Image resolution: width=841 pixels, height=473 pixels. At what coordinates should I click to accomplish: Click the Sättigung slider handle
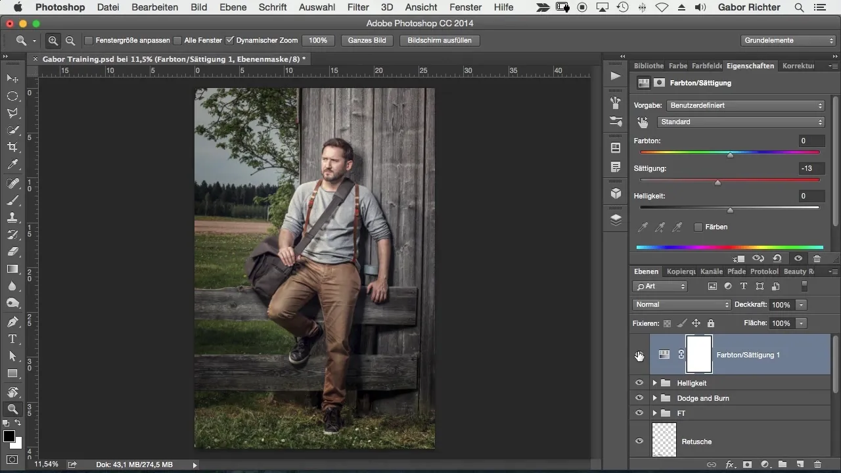717,183
